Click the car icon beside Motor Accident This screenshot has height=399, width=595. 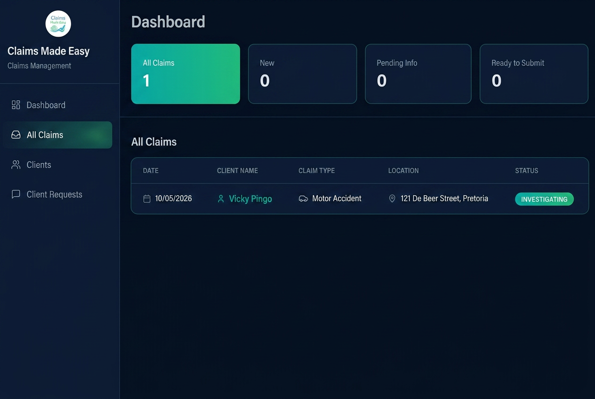tap(303, 199)
